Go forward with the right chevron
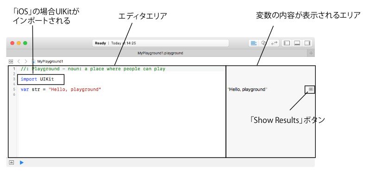 [x=26, y=61]
